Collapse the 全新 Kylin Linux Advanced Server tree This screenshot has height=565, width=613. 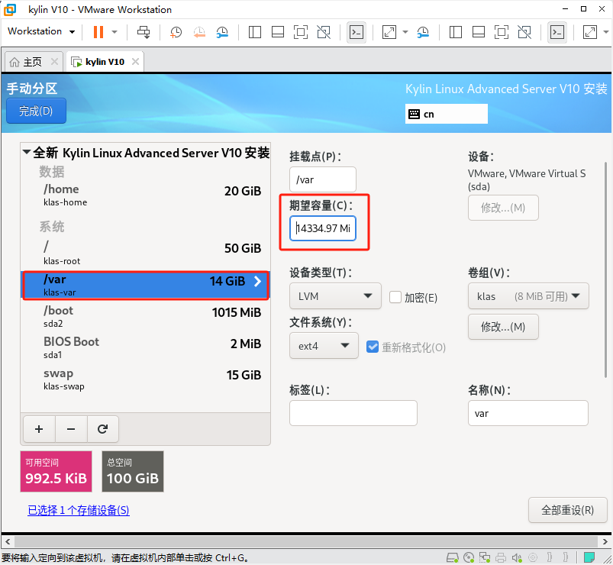[x=27, y=152]
